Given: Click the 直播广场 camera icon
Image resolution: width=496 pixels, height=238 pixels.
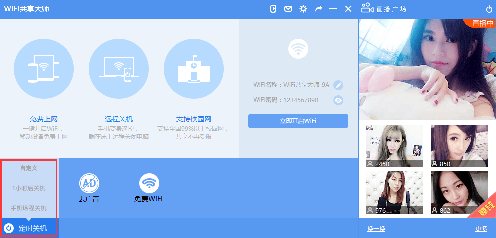Looking at the screenshot, I should pos(368,8).
